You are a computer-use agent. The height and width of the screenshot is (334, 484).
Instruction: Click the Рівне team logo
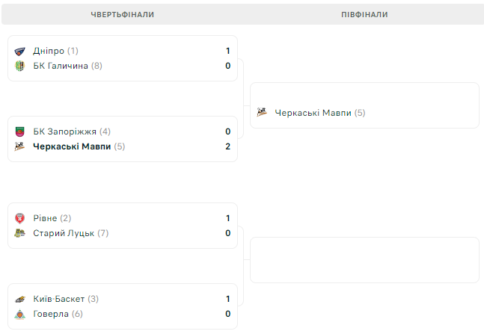[20, 218]
